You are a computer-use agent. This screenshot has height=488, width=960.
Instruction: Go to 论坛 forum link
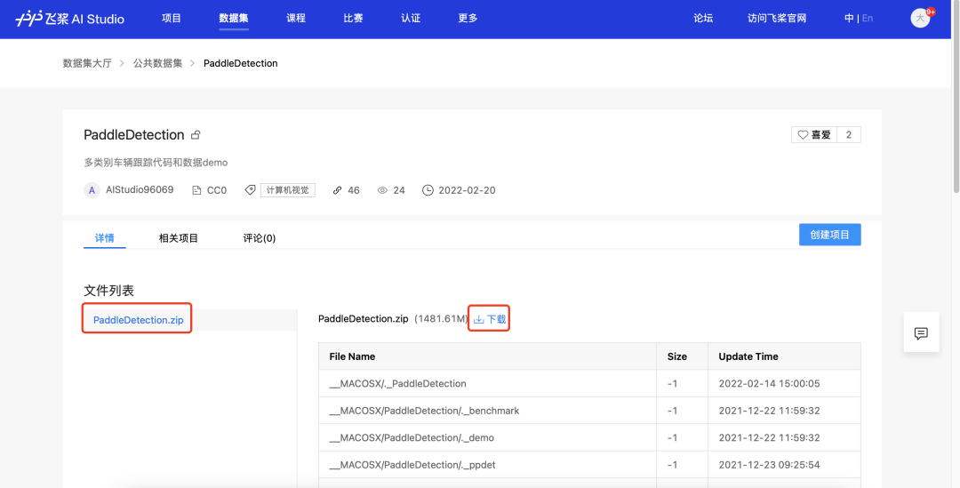pos(703,19)
